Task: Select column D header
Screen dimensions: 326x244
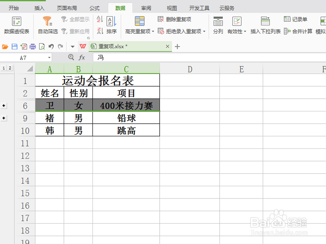Action: pyautogui.click(x=189, y=69)
